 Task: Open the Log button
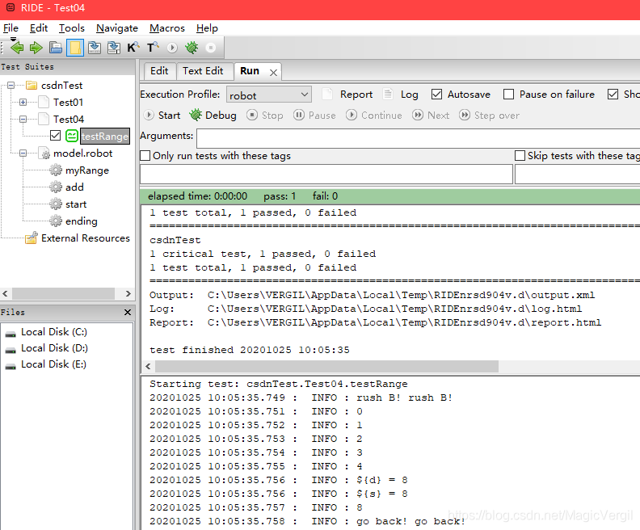pyautogui.click(x=401, y=95)
